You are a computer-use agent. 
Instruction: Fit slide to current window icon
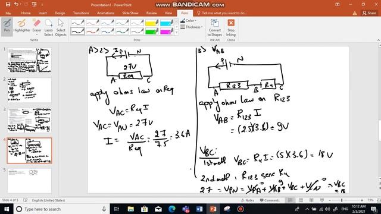point(379,200)
